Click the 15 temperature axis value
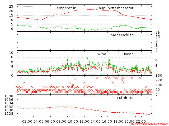This screenshot has width=169, height=126. [x=11, y=15]
